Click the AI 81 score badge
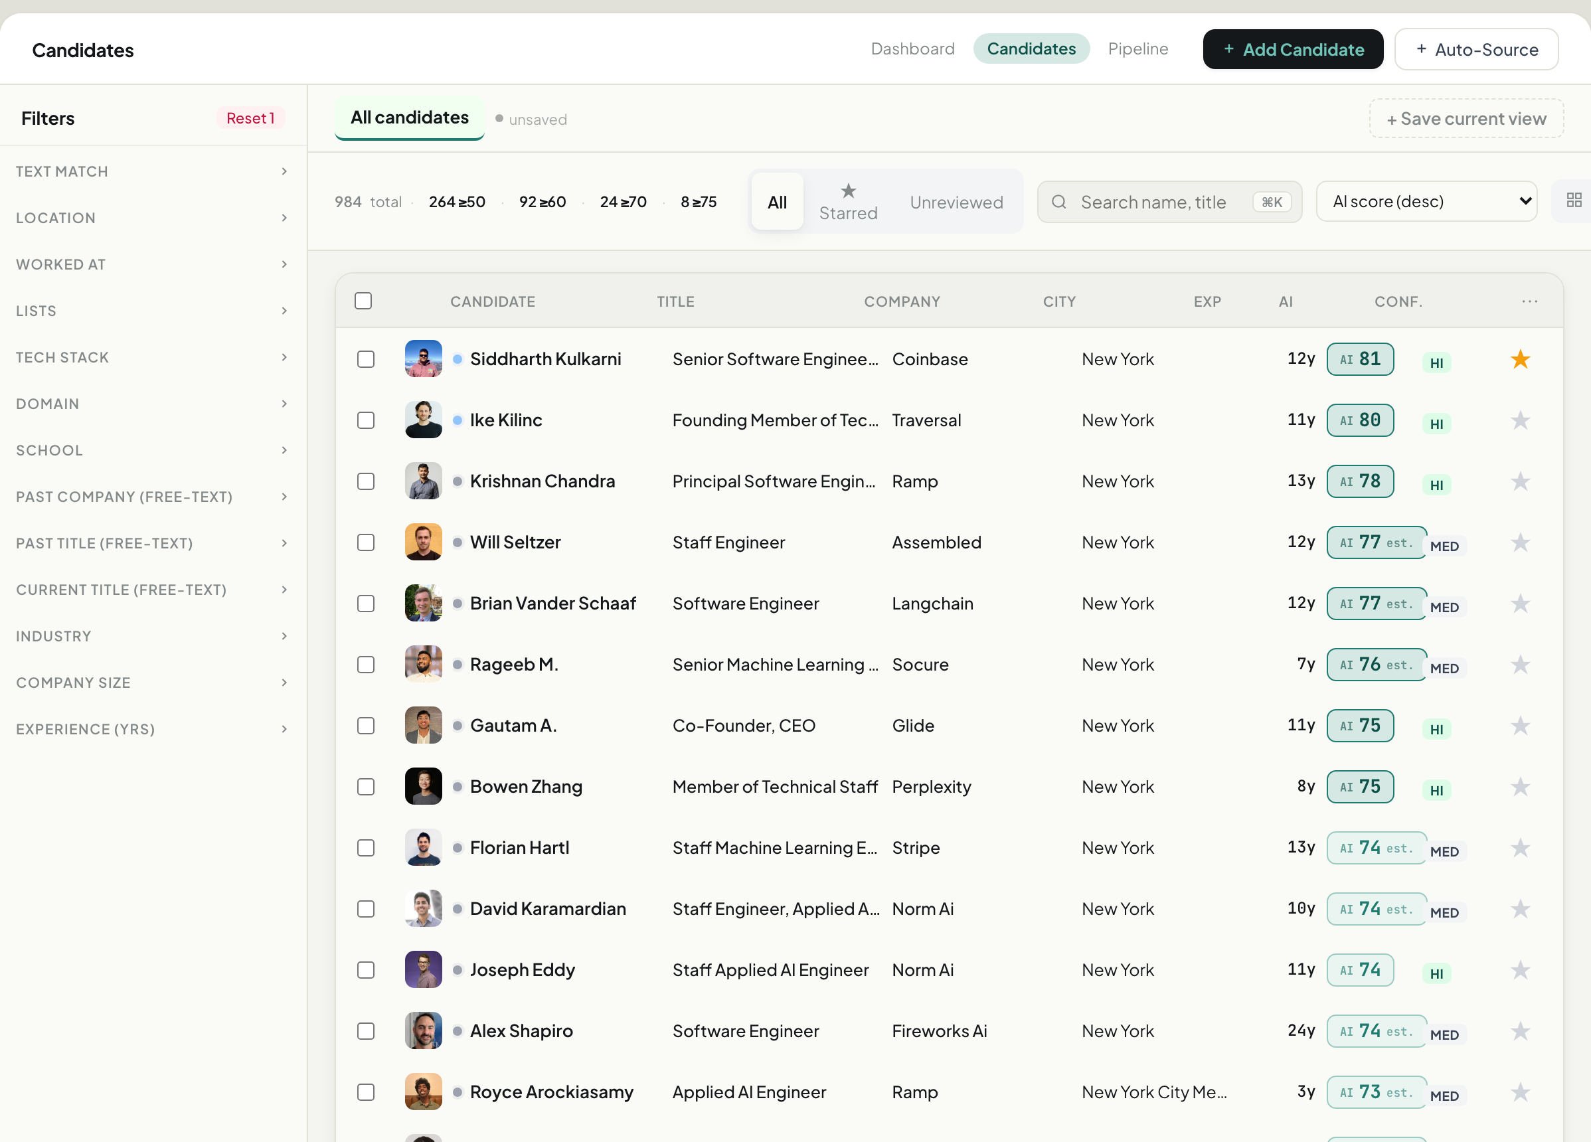This screenshot has width=1591, height=1142. coord(1359,359)
